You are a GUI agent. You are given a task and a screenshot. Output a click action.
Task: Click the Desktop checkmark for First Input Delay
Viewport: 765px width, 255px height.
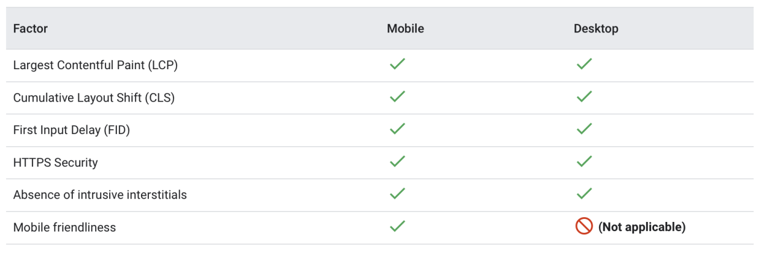(584, 129)
